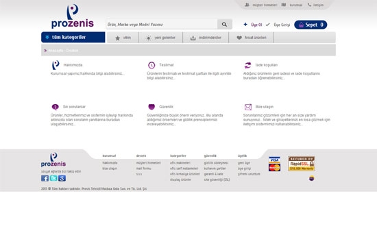
Task: Click the Sepet cart button
Action: pos(311,25)
